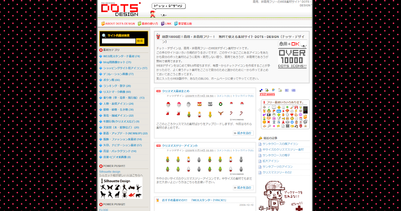Click コメント(0) under クリスマス素材まとめ
Viewport: 401px width, 211px height.
pyautogui.click(x=224, y=96)
